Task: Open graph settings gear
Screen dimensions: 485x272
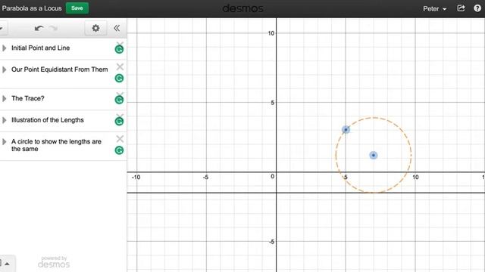Action: 96,29
